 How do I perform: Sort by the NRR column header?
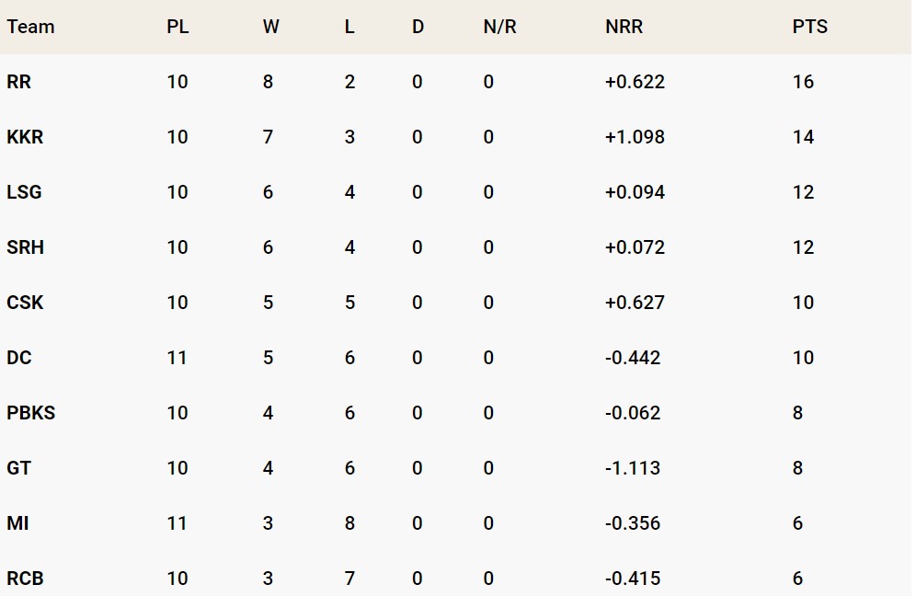click(624, 27)
